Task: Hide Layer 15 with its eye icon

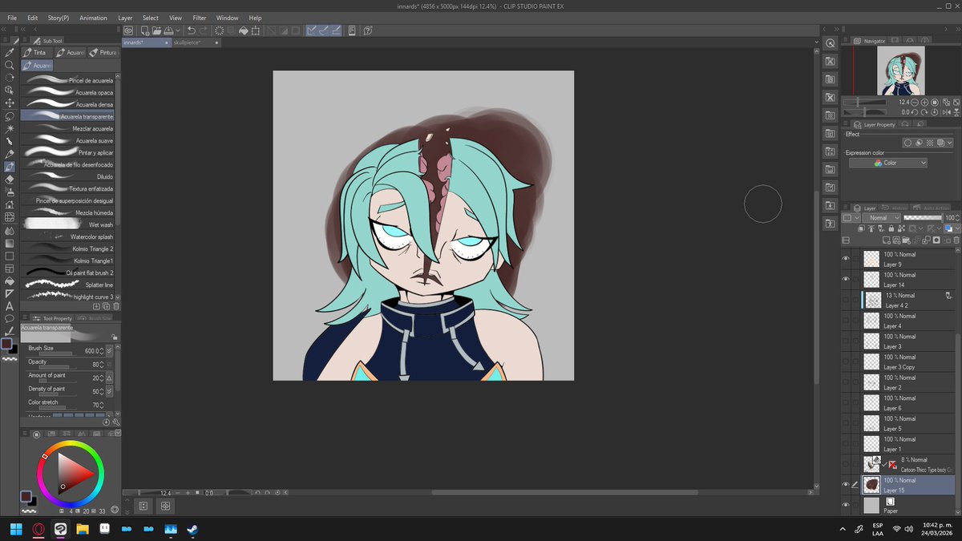Action: point(845,484)
